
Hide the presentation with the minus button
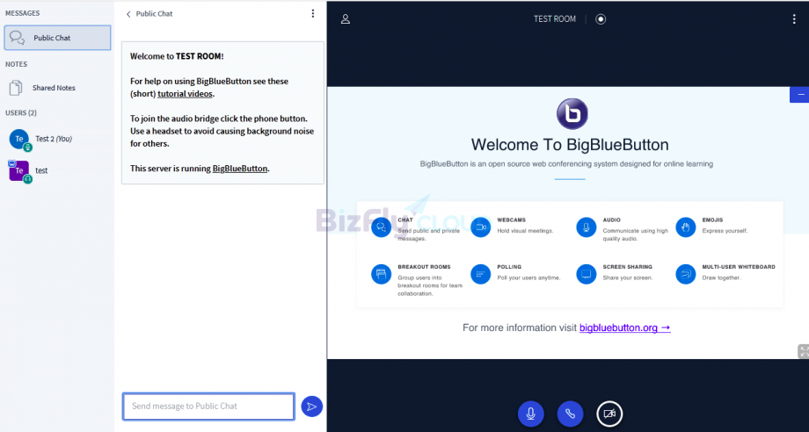800,95
